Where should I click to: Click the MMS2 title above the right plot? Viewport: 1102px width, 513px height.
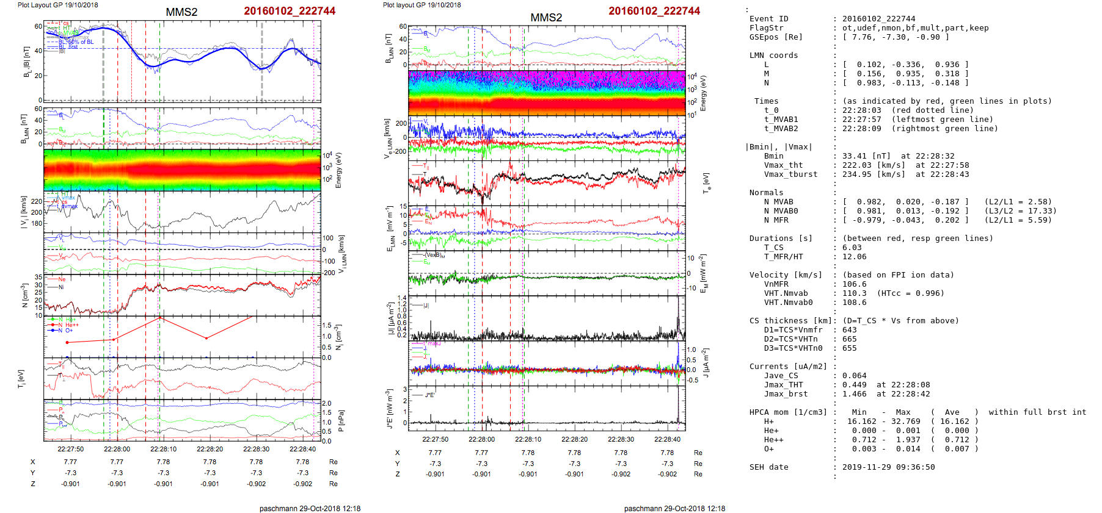point(546,18)
